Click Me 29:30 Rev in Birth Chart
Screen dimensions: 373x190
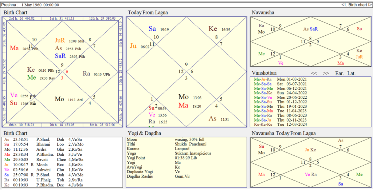click(41, 78)
